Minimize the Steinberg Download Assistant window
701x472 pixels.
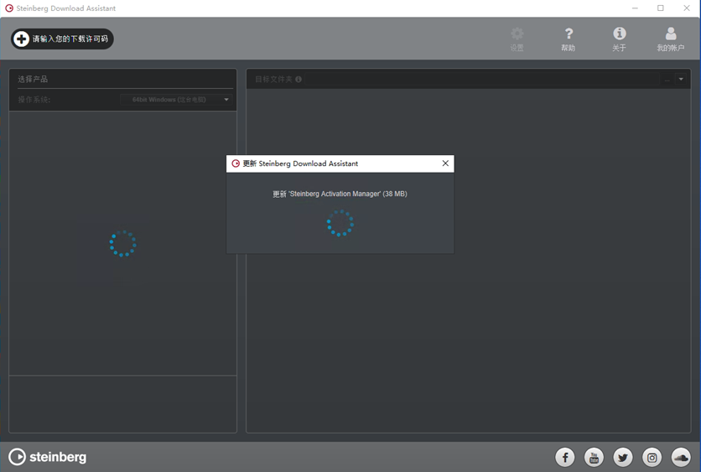coord(635,8)
